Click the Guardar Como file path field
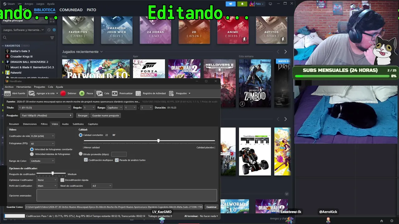The image size is (399, 224). 114,207
